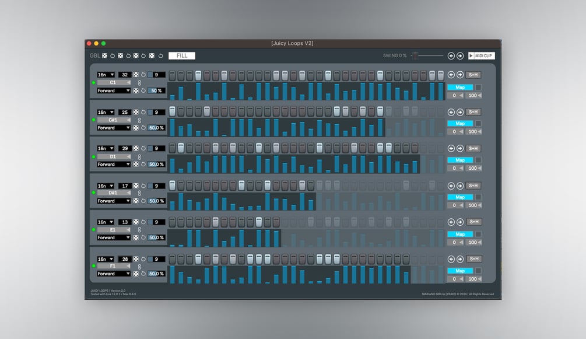
Task: Click the link icon in the F1 row
Action: click(139, 267)
